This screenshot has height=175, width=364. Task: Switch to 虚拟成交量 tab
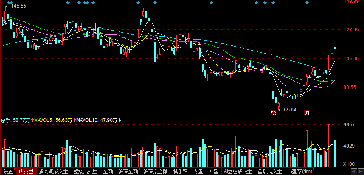tap(85, 171)
